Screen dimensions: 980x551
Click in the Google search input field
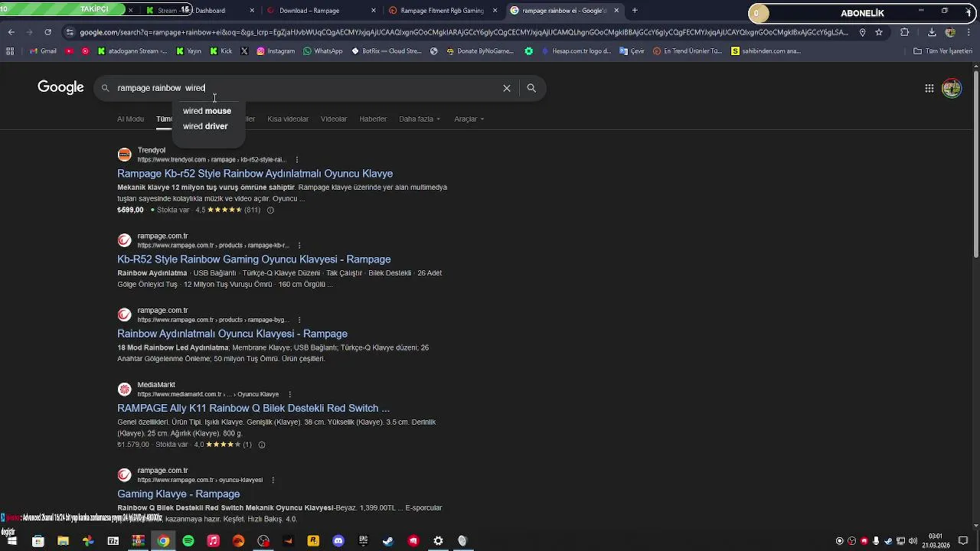(306, 88)
